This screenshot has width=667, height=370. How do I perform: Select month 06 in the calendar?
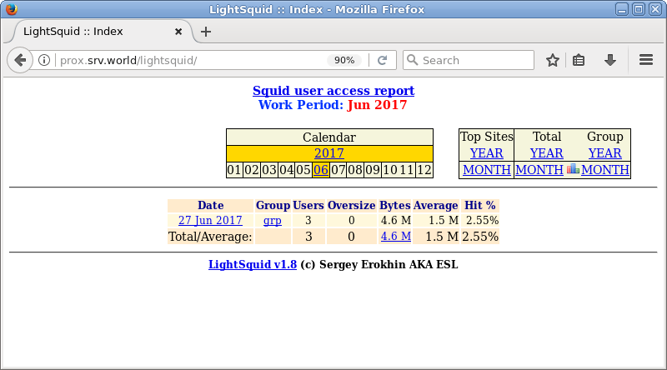(x=321, y=170)
